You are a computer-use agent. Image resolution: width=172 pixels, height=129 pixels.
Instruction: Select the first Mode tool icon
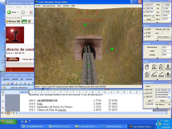tap(147, 67)
